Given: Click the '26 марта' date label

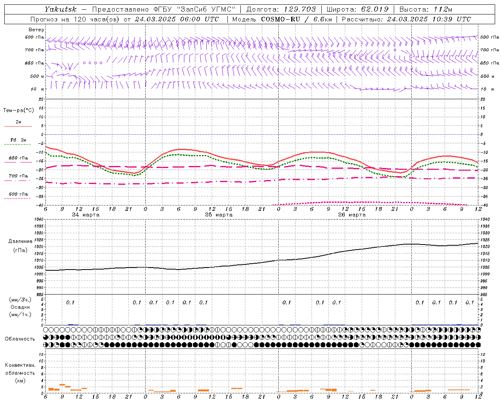Looking at the screenshot, I should click(352, 215).
